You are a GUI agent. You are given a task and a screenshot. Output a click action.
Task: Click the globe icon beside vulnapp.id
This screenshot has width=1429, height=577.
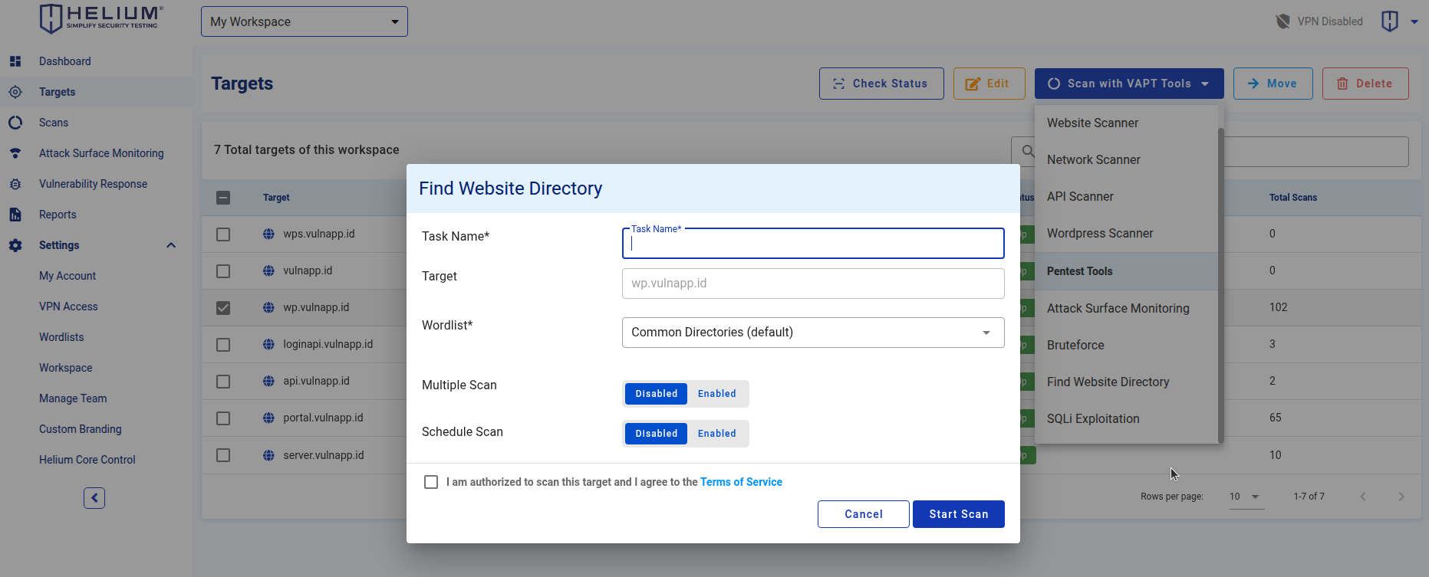[x=268, y=270]
